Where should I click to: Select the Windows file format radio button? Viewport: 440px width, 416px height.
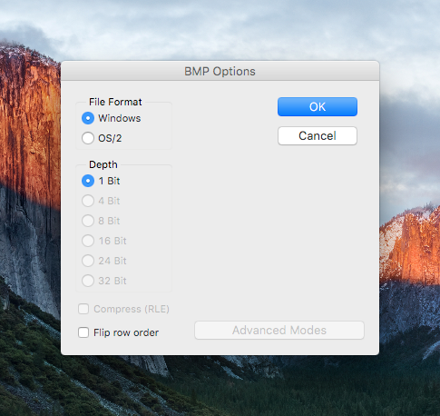[x=88, y=118]
